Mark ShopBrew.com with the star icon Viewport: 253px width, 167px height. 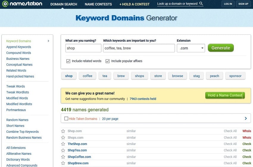pyautogui.click(x=63, y=163)
